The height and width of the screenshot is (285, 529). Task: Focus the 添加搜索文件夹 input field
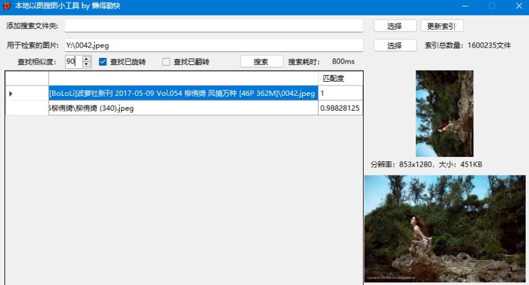pos(214,26)
